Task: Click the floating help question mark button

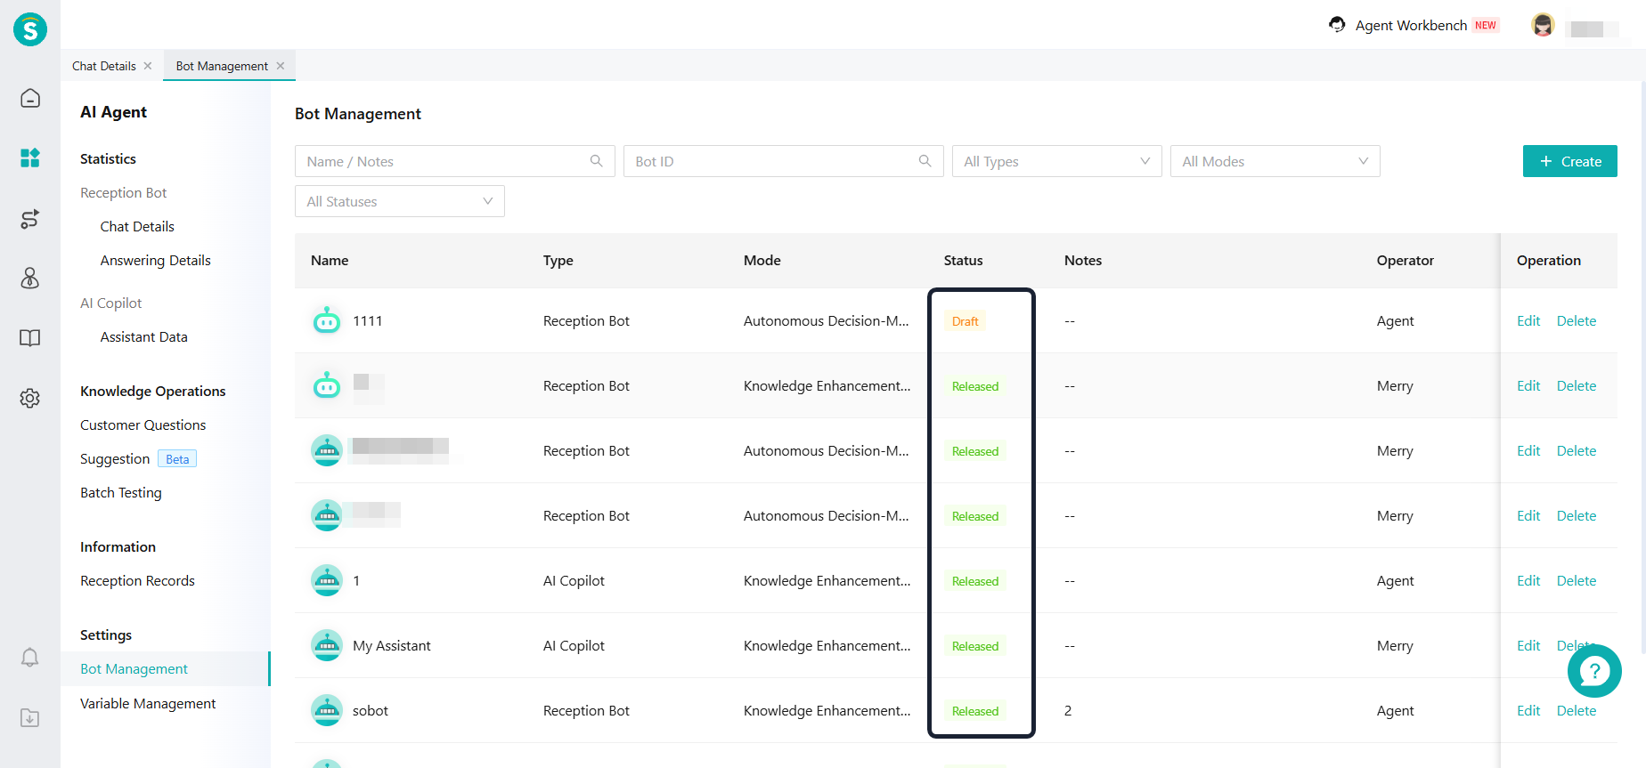Action: (x=1594, y=671)
